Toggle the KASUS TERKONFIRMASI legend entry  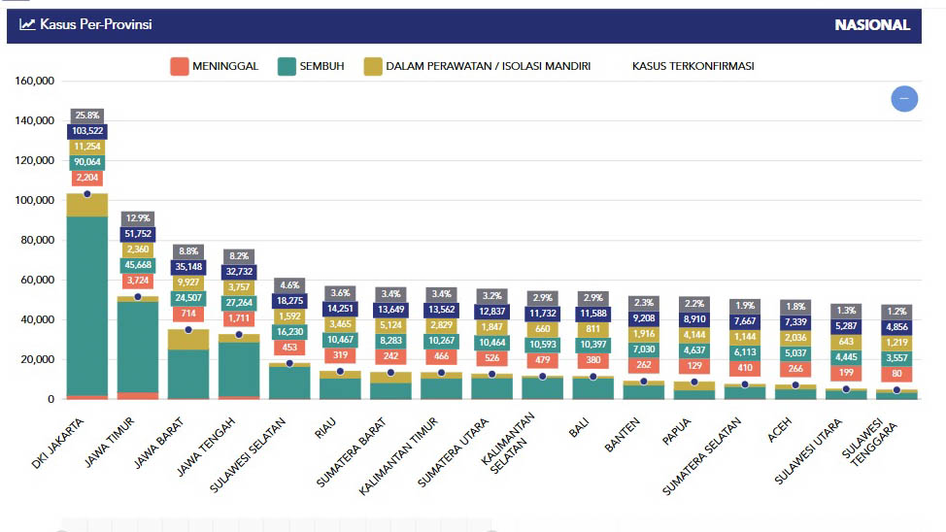coord(693,66)
